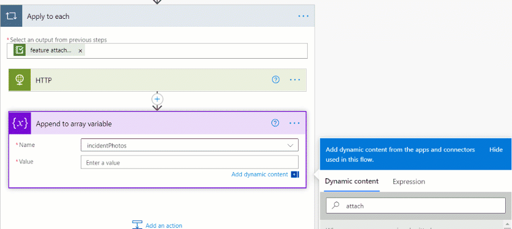The width and height of the screenshot is (512, 229).
Task: Open Append to array variable ellipsis menu
Action: coord(294,123)
